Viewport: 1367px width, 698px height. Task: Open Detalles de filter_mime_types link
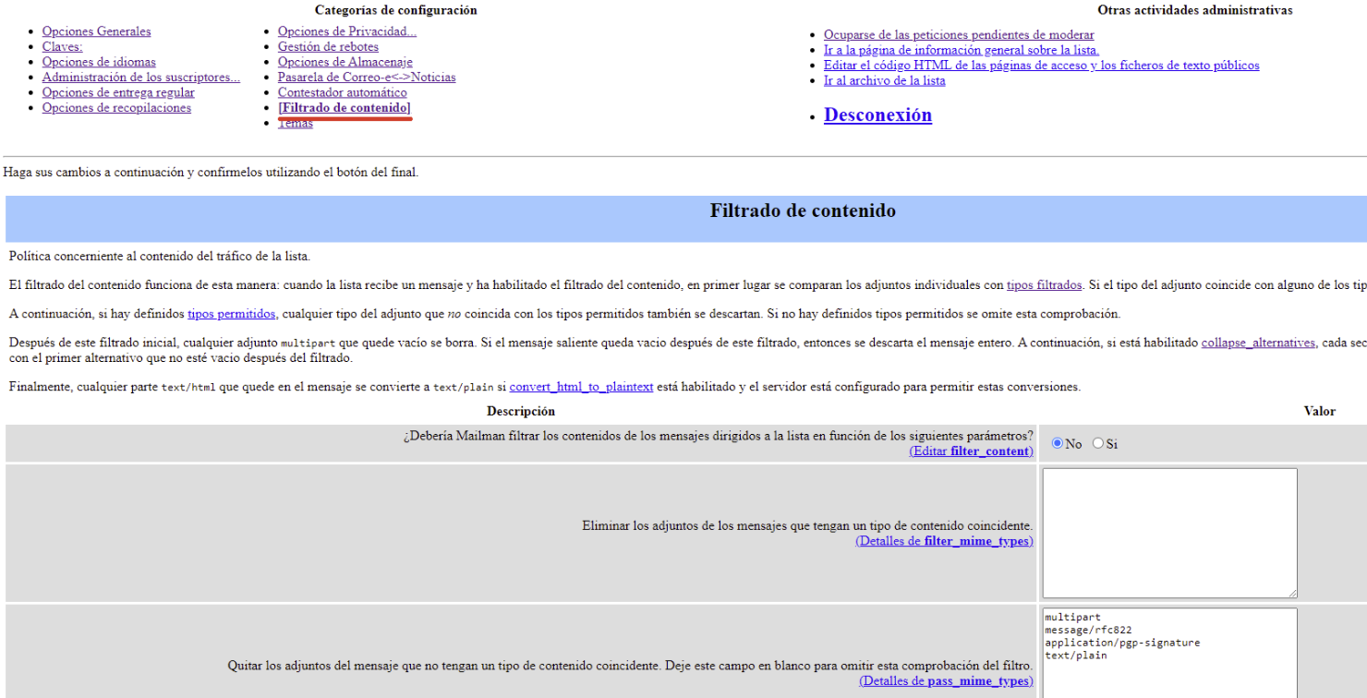click(x=944, y=541)
